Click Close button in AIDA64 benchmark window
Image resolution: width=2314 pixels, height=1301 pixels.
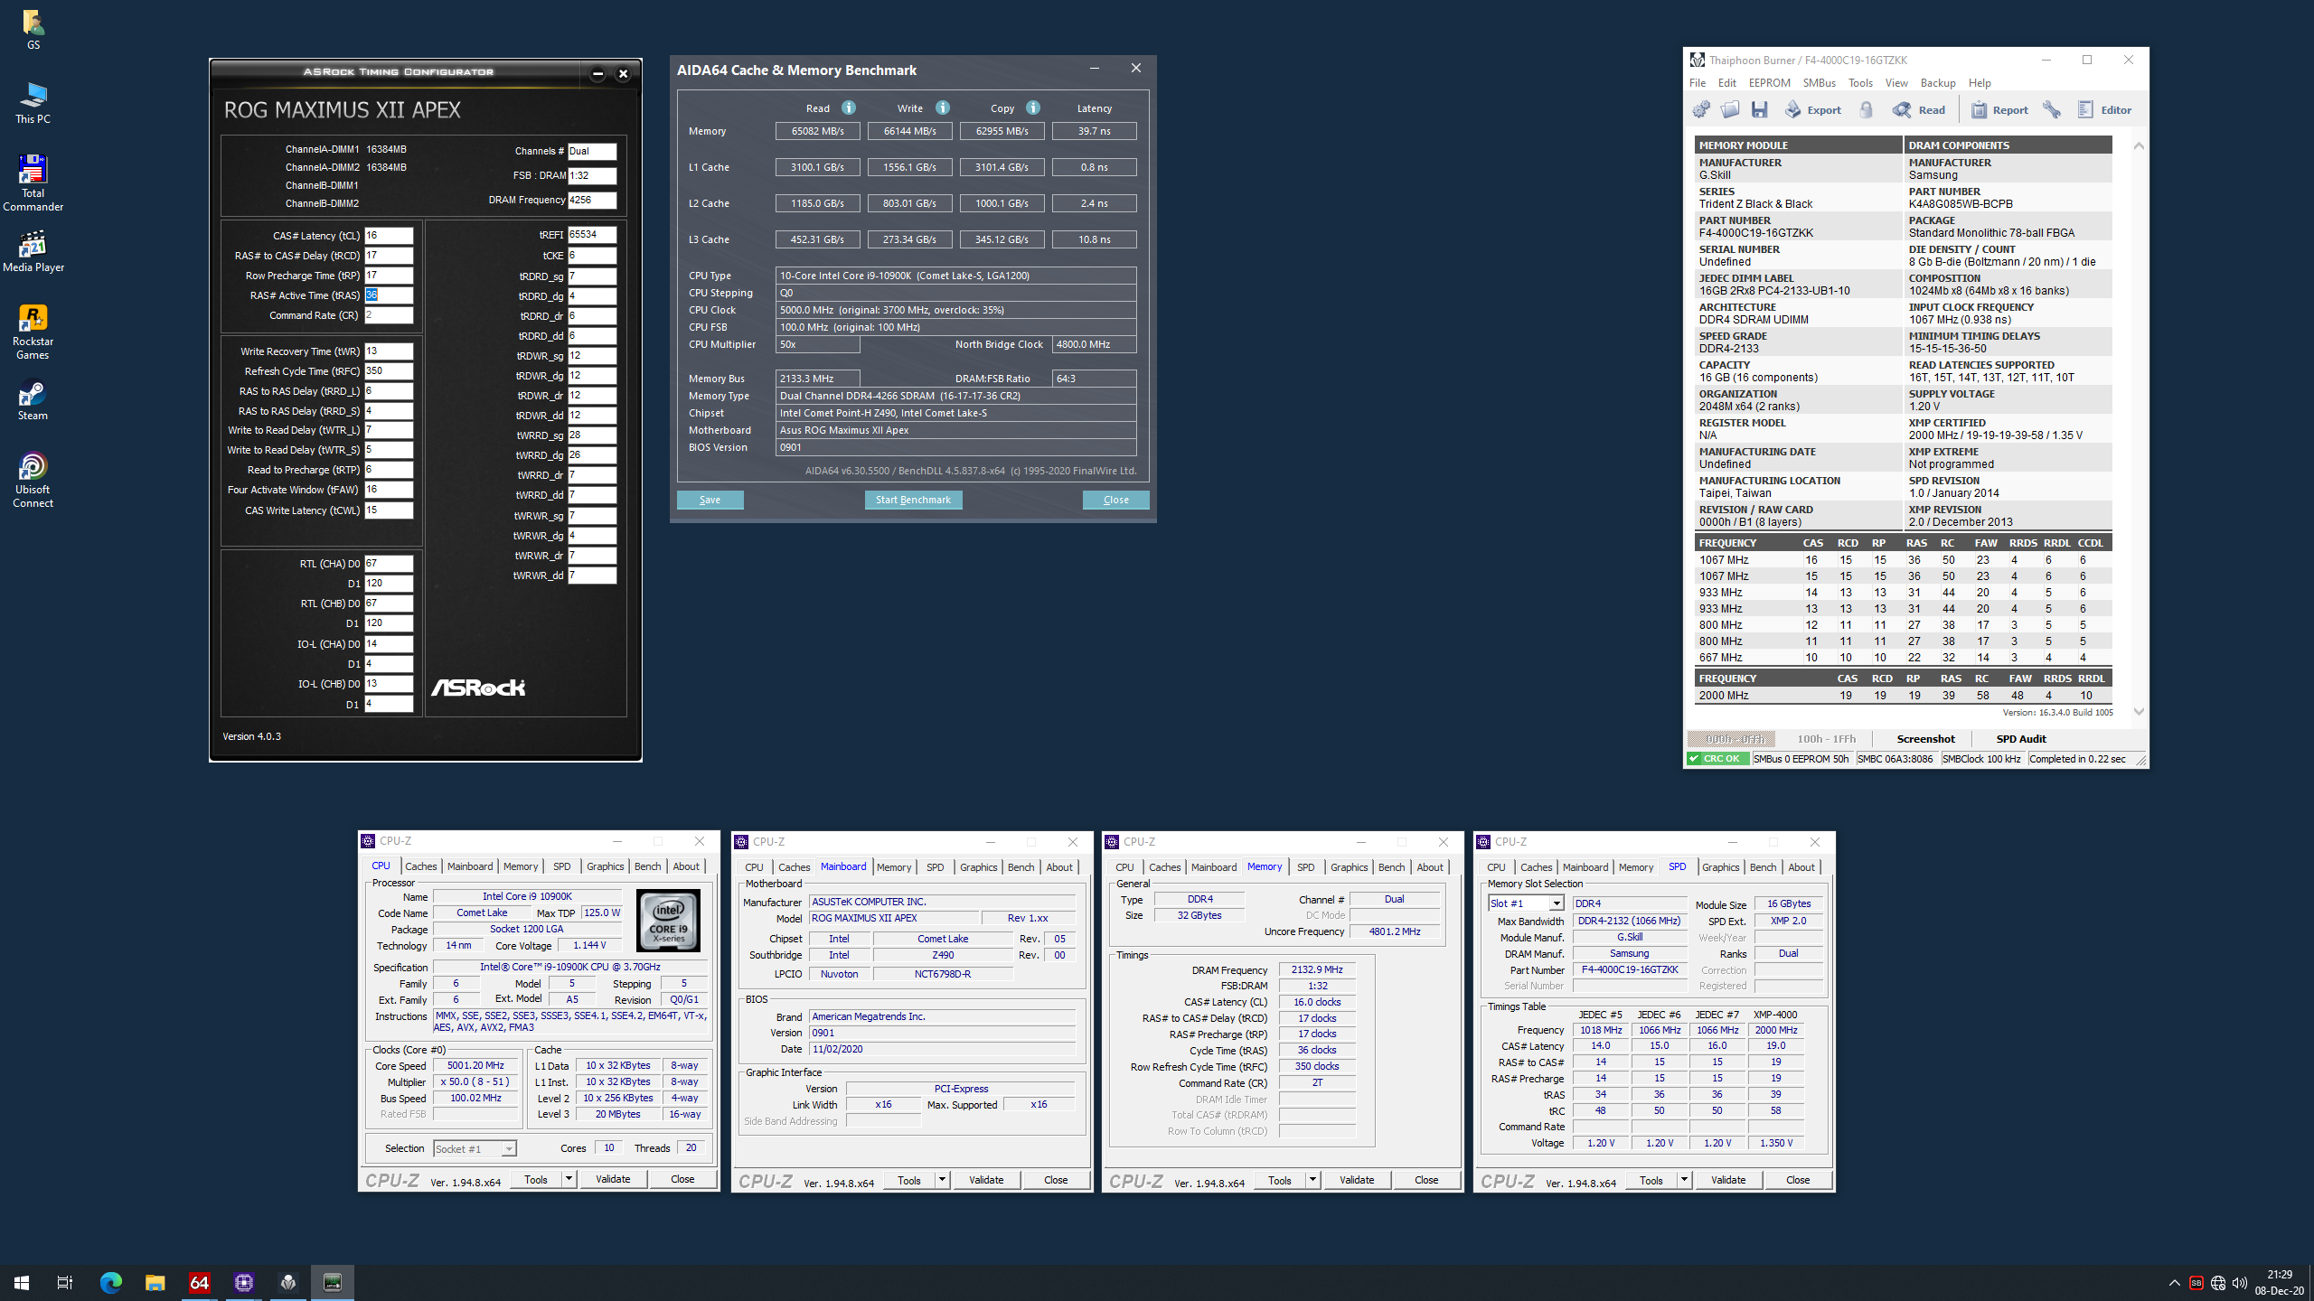coord(1115,500)
